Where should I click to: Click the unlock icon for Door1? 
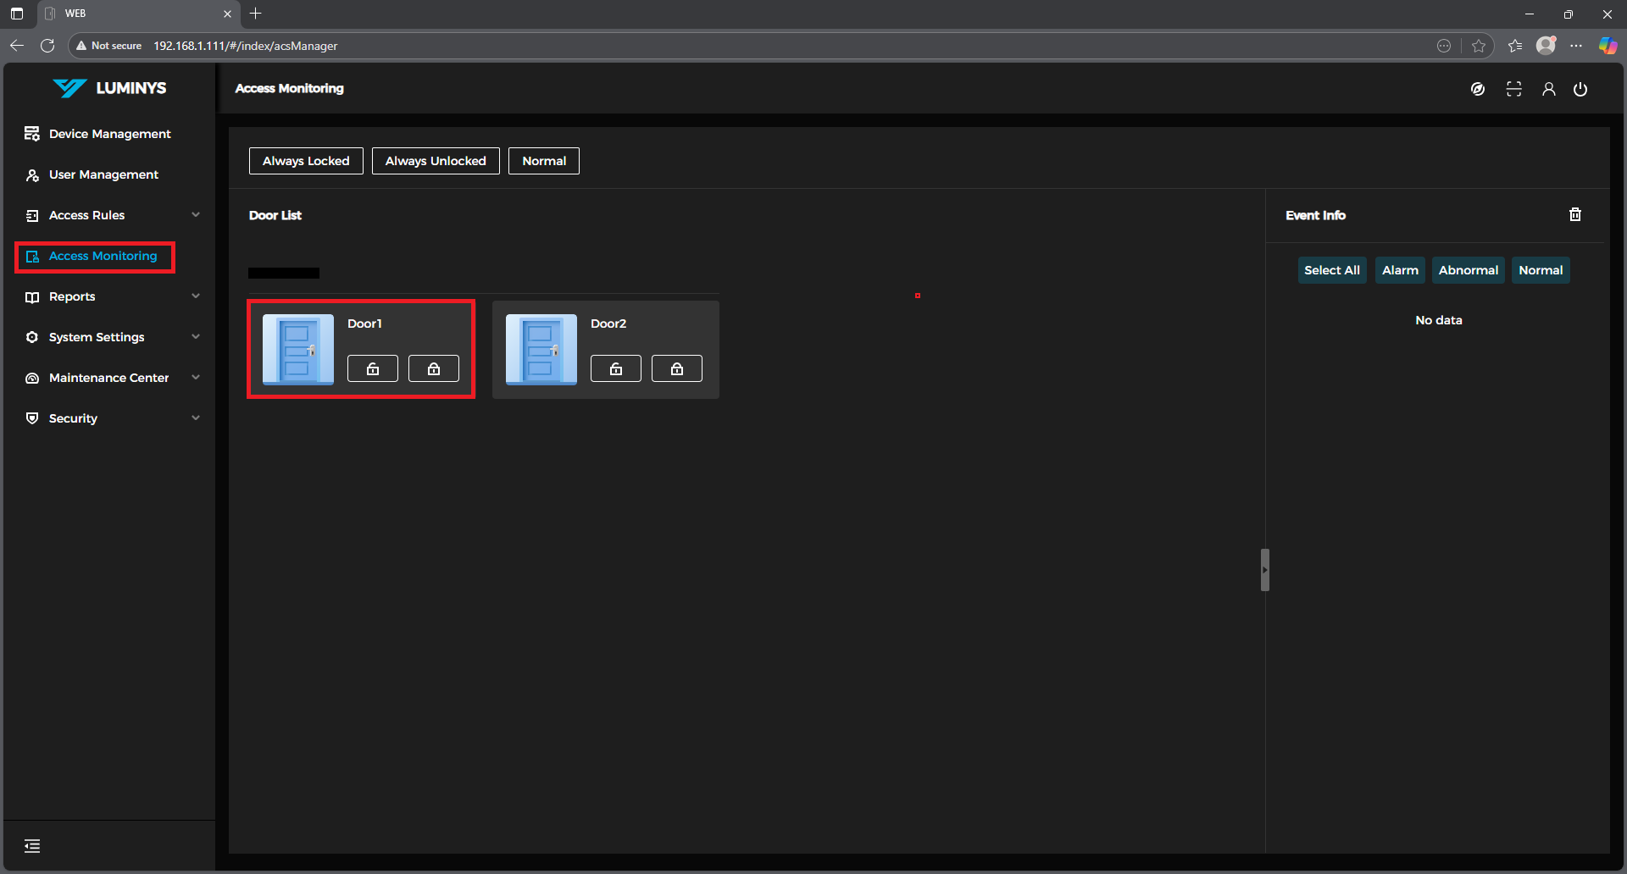(x=372, y=368)
